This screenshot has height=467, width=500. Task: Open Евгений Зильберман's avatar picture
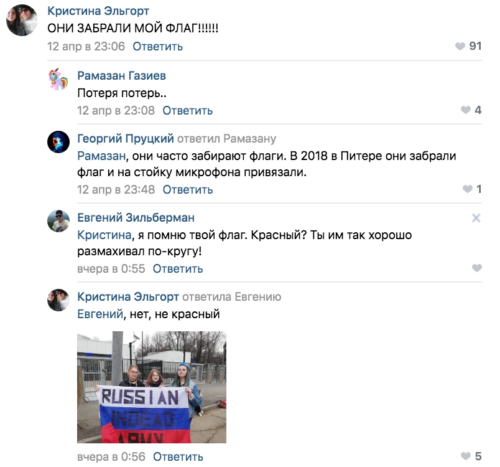click(58, 221)
